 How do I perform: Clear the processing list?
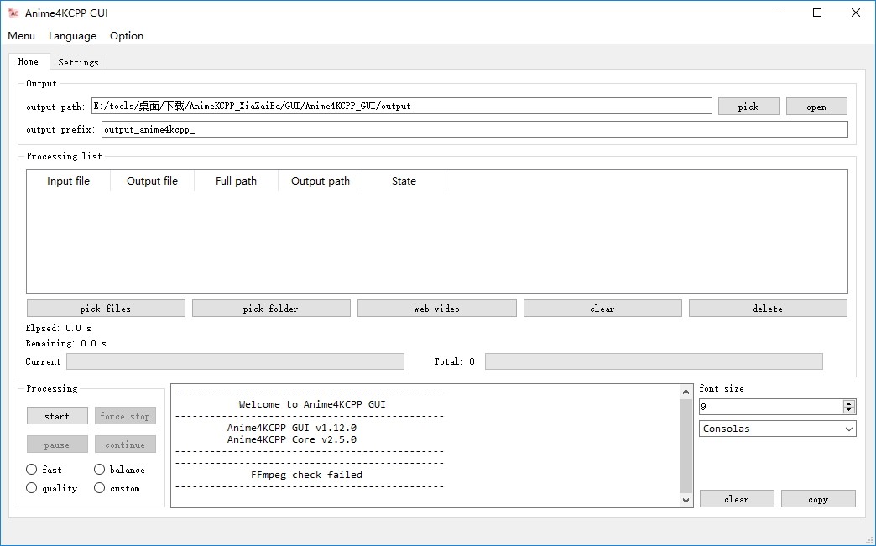pos(602,309)
